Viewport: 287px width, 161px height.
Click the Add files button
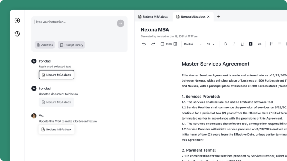(x=45, y=45)
